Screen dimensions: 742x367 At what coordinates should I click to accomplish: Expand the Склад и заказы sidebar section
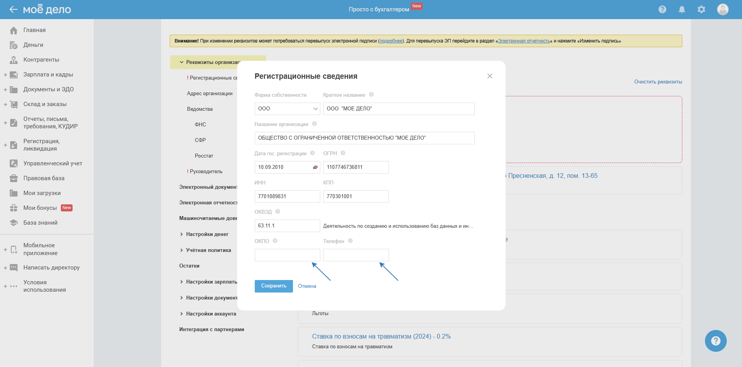[x=5, y=104]
